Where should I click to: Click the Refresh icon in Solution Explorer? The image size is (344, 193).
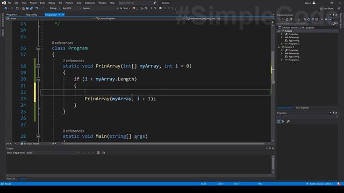(x=309, y=19)
